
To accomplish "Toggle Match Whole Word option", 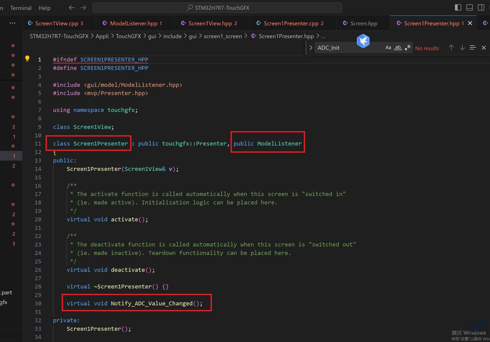I will (x=398, y=48).
